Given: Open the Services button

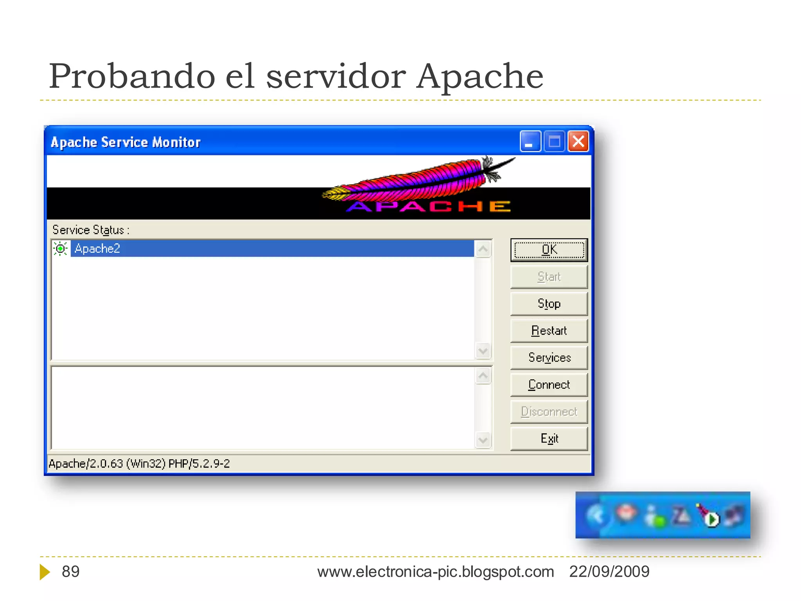Looking at the screenshot, I should (549, 358).
